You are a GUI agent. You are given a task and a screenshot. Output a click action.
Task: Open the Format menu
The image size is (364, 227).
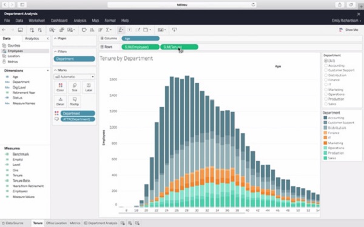tap(110, 21)
